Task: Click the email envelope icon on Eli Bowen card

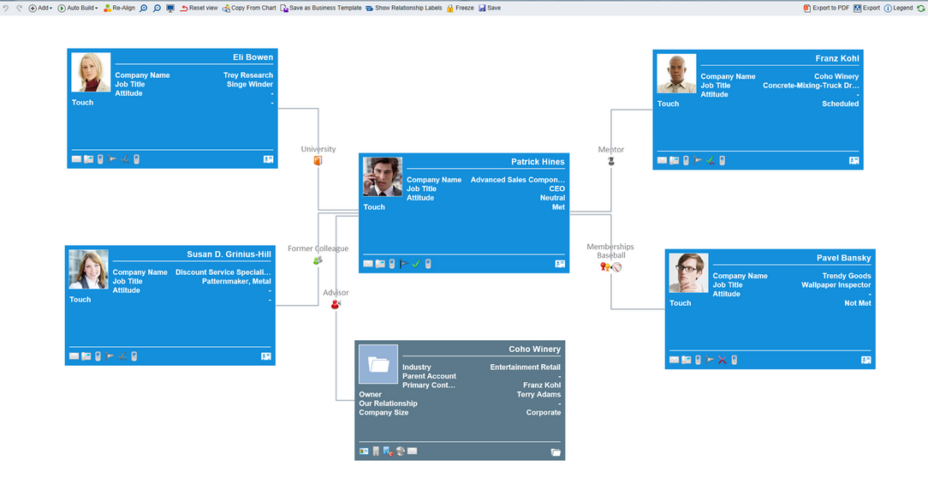Action: pos(76,159)
